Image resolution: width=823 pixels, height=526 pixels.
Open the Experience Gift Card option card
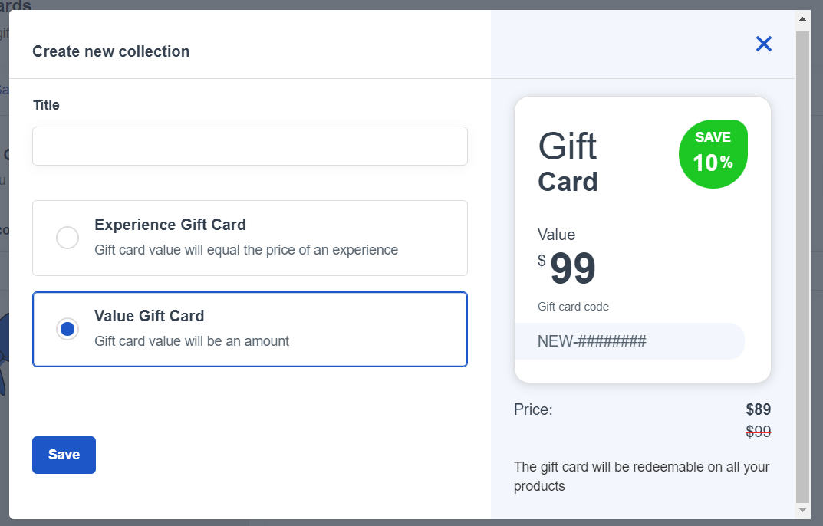tap(249, 238)
